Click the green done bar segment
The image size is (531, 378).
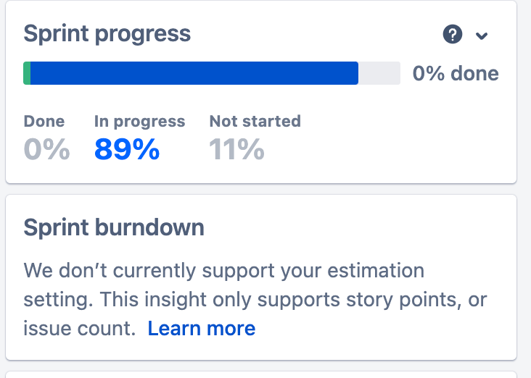27,73
